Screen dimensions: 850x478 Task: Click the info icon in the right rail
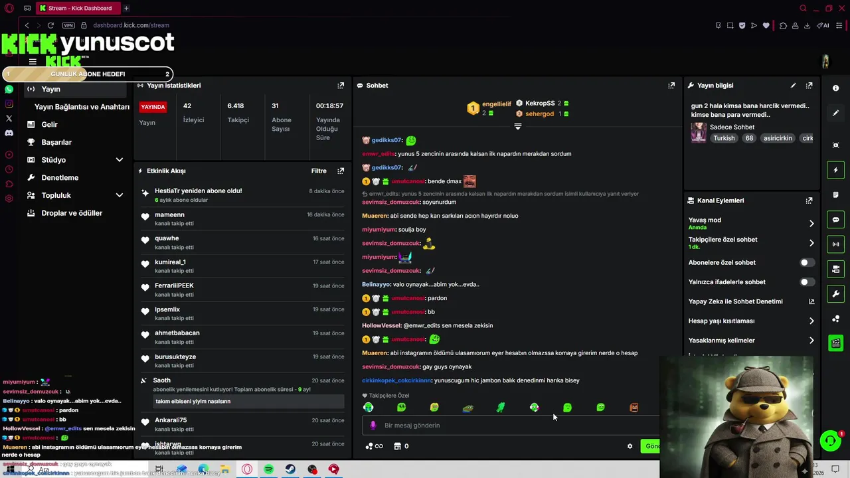point(835,88)
